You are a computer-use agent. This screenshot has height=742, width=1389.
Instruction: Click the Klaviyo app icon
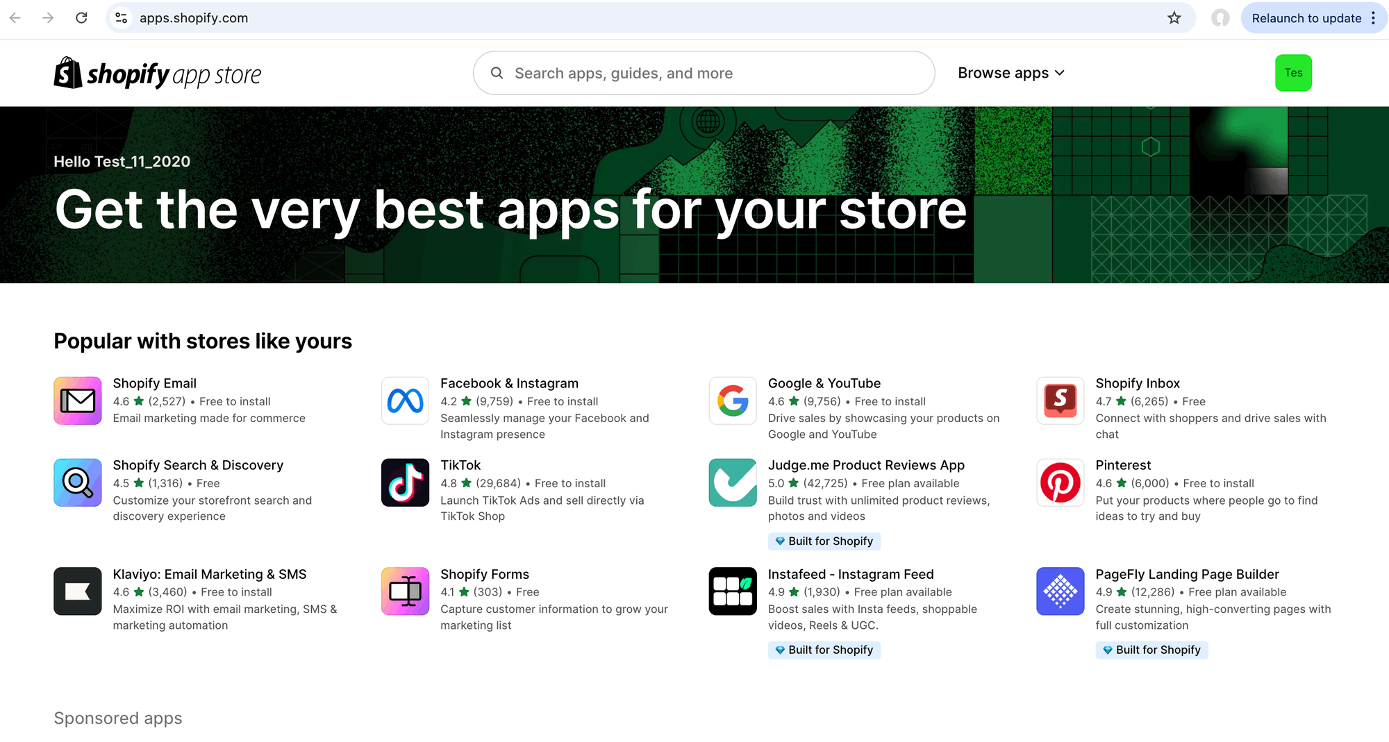[x=78, y=591]
